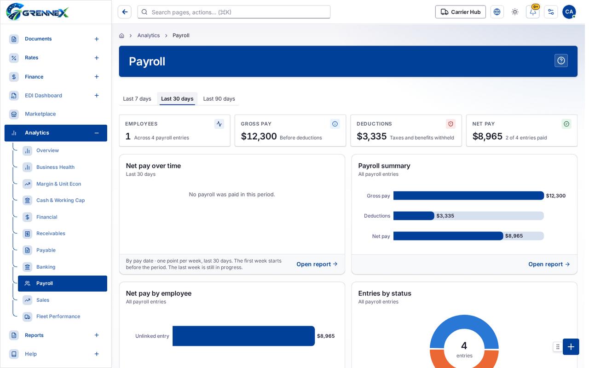This screenshot has width=589, height=368.
Task: Open the notifications bell
Action: click(x=533, y=12)
